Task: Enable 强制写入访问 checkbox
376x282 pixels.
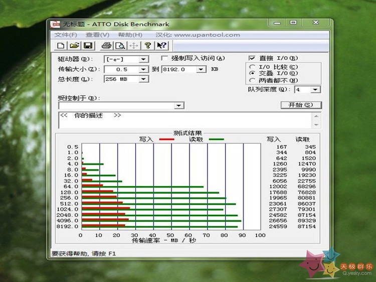Action: click(x=164, y=58)
